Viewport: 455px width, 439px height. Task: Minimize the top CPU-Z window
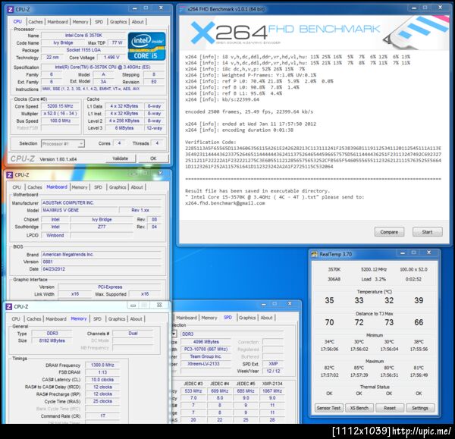pyautogui.click(x=135, y=8)
